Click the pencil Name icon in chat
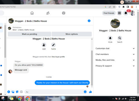Viewport: 139px width, 101px height. click(x=53, y=45)
